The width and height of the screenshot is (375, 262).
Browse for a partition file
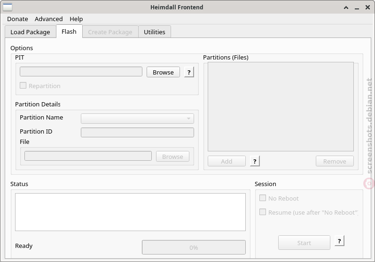[172, 157]
